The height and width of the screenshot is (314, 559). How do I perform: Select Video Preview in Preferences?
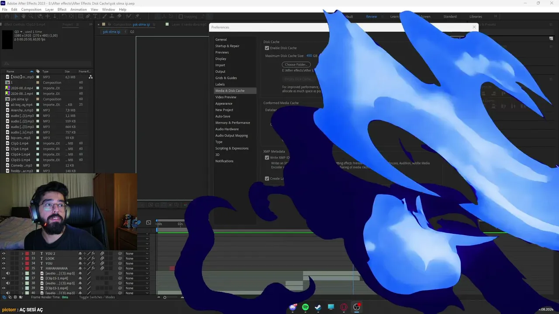coord(226,97)
